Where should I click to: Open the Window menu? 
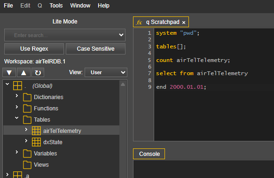80,6
